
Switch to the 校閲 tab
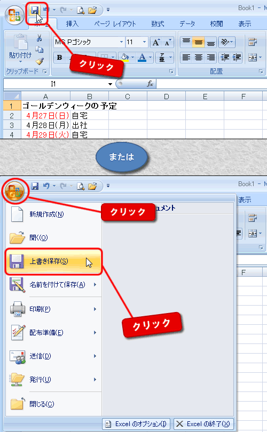tap(216, 24)
